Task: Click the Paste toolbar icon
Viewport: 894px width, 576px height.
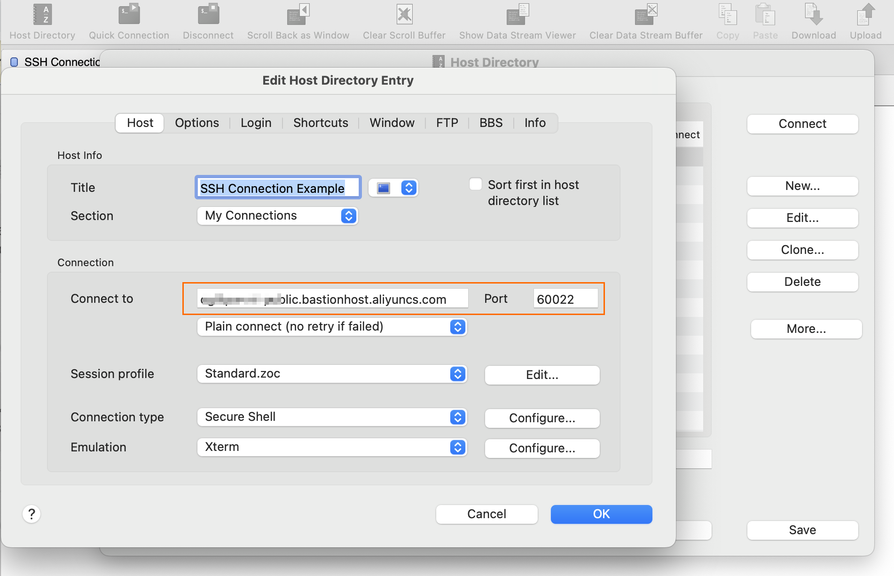Action: point(765,15)
